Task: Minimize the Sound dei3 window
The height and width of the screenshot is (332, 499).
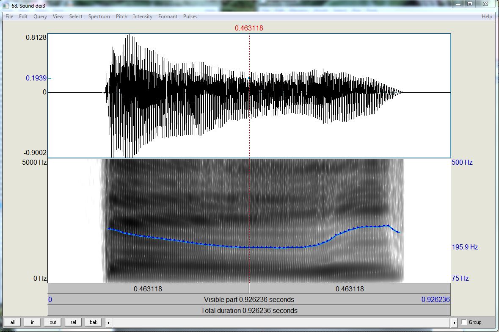Action: tap(458, 4)
